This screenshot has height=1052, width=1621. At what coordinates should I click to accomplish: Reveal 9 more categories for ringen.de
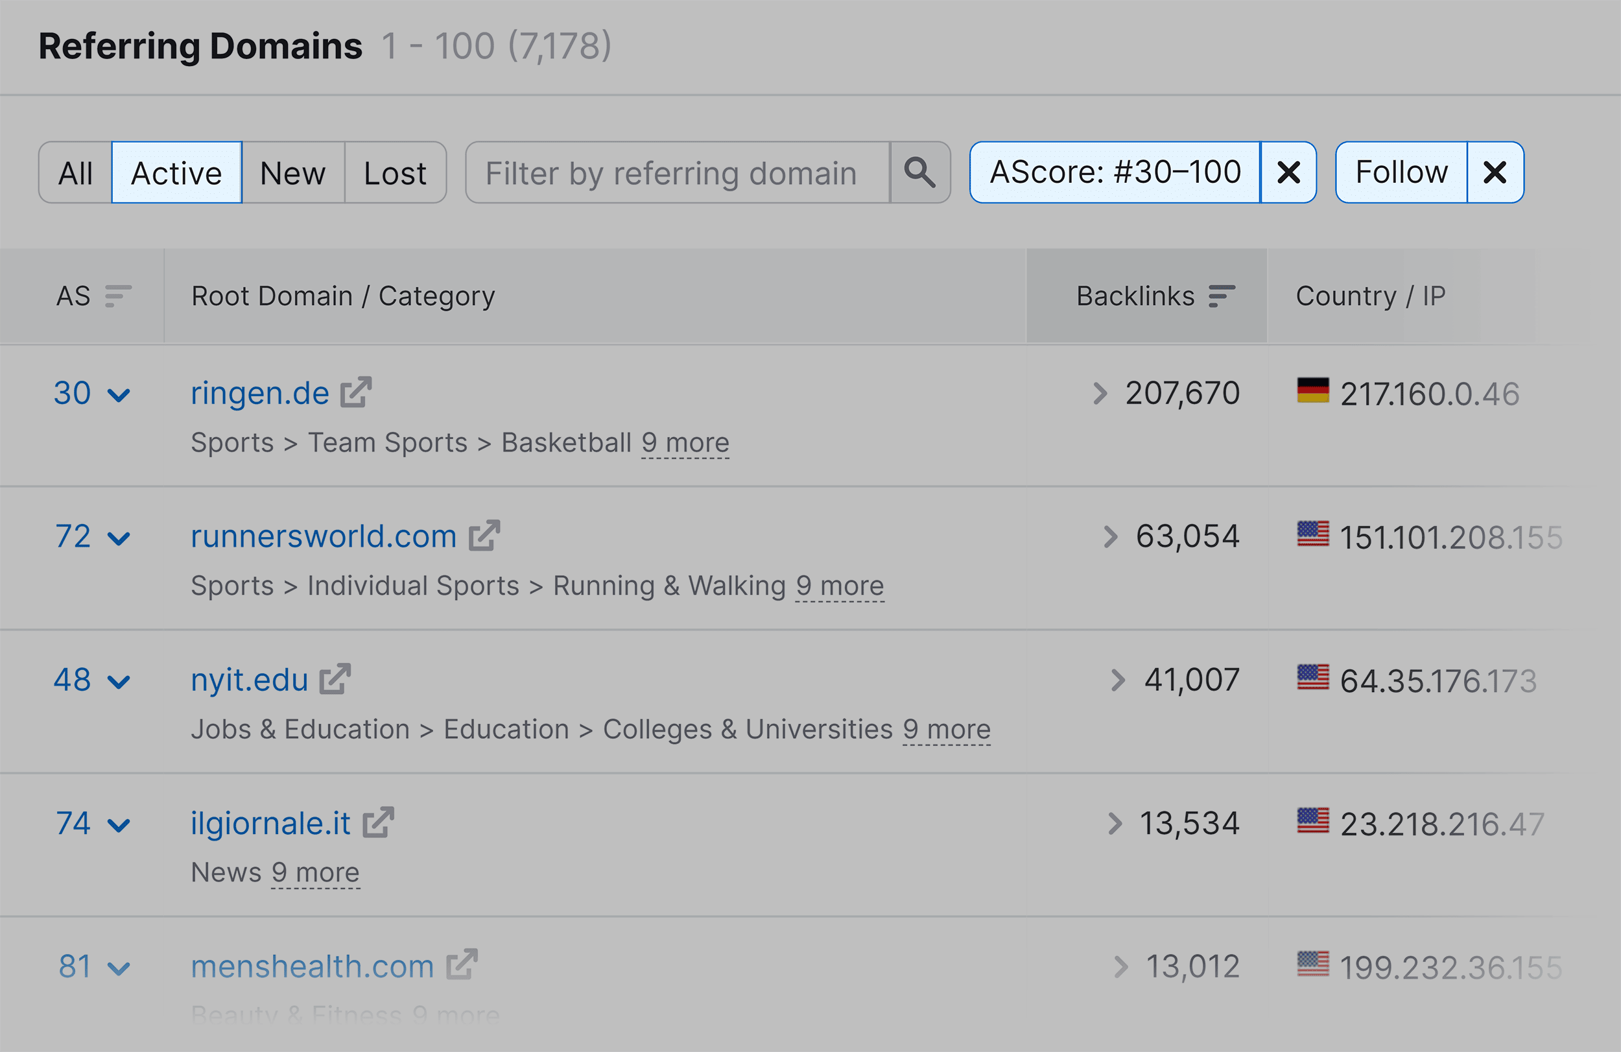[685, 442]
